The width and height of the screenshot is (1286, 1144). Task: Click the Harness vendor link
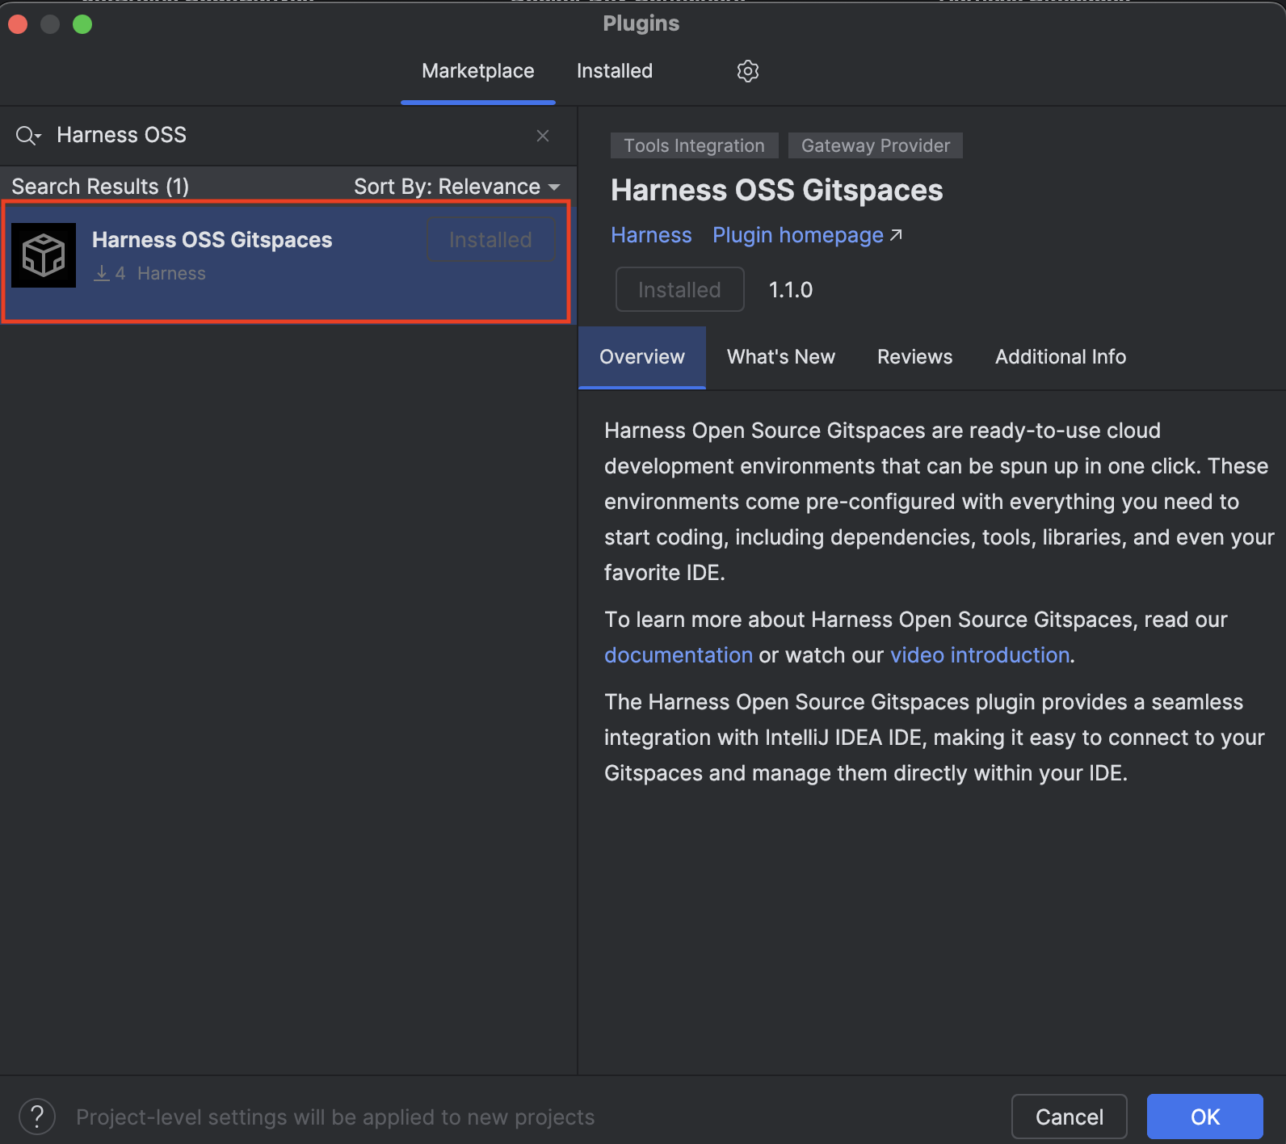pos(651,235)
